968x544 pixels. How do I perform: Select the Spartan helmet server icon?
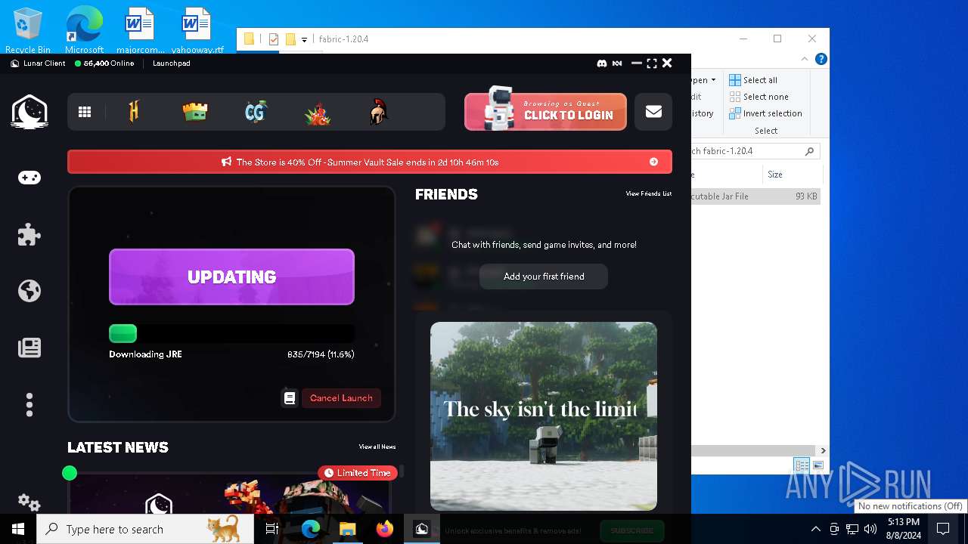[x=379, y=112]
